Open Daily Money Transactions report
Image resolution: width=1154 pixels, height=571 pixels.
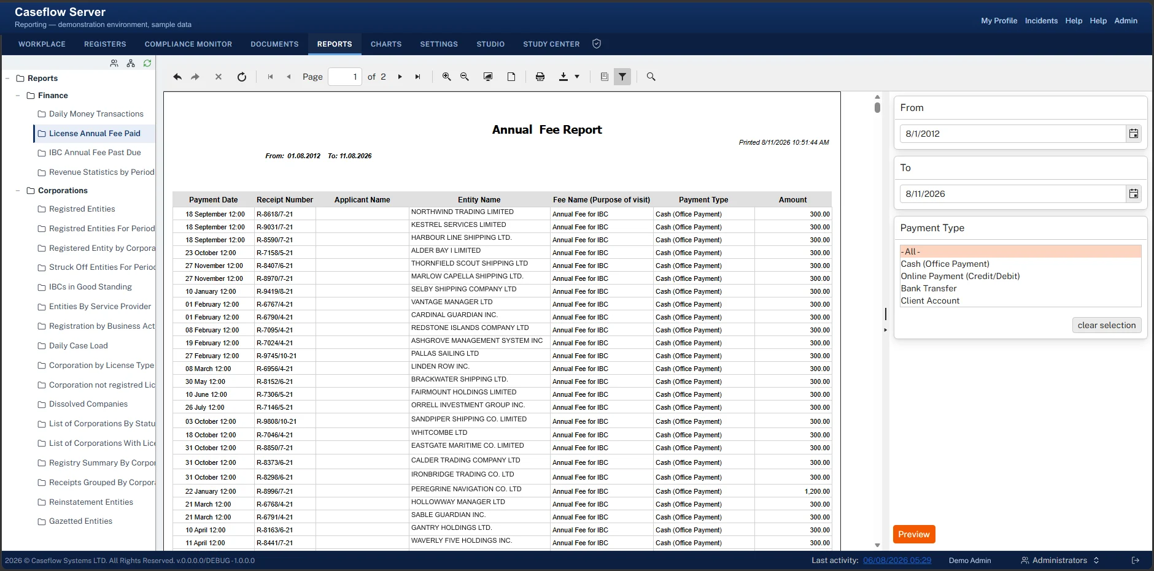(x=96, y=114)
